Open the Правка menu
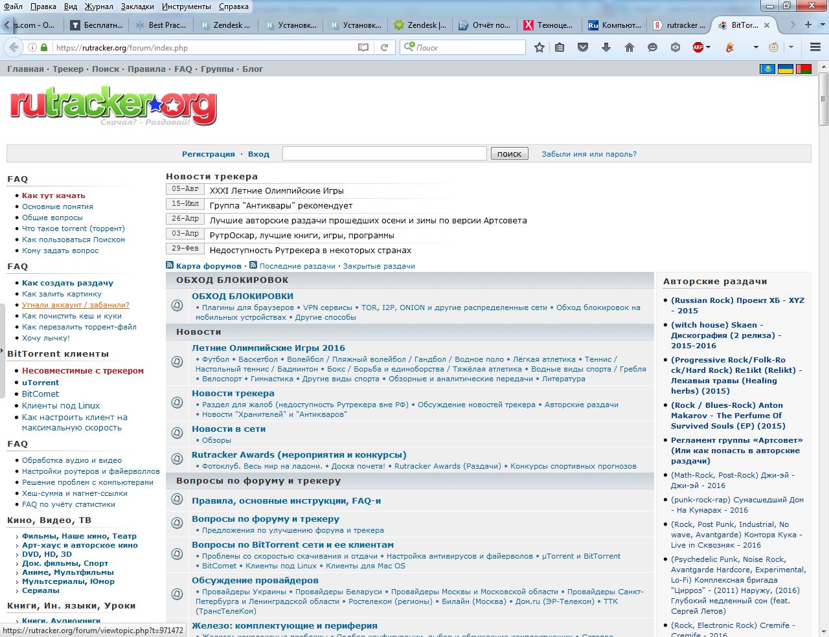829x637 pixels. (x=43, y=6)
